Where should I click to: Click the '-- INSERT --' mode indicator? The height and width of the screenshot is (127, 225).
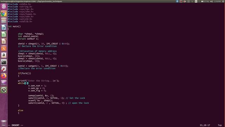(x=15, y=125)
